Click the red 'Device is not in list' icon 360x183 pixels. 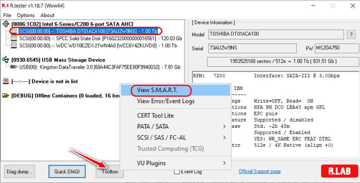point(6,81)
